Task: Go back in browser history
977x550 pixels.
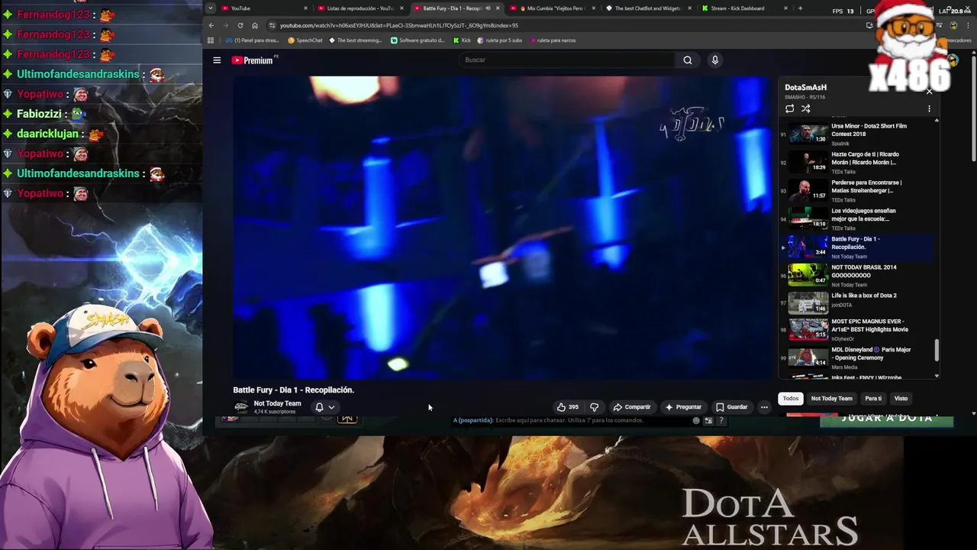Action: click(211, 25)
